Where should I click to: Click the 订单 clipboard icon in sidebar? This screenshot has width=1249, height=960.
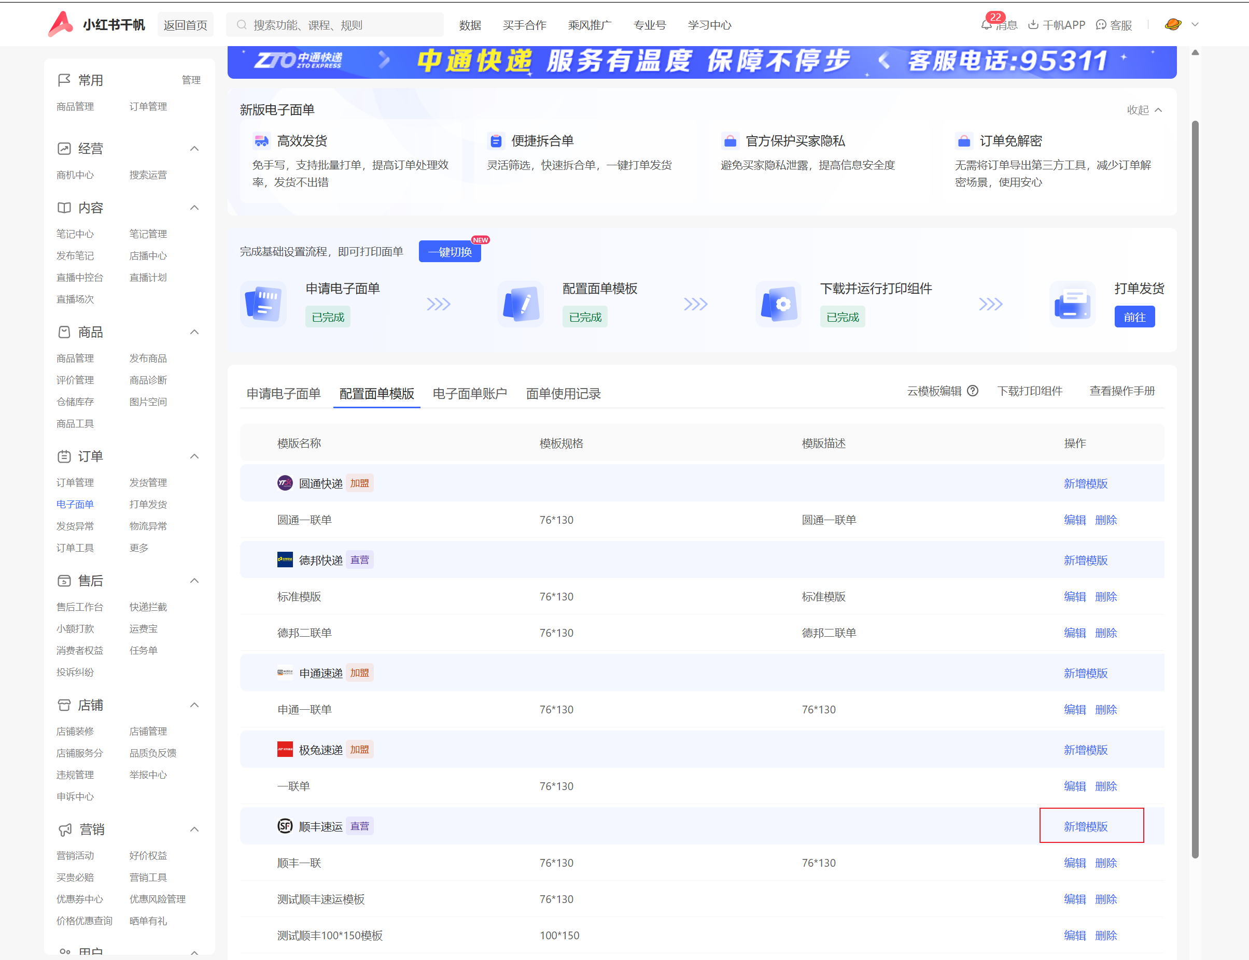tap(64, 456)
